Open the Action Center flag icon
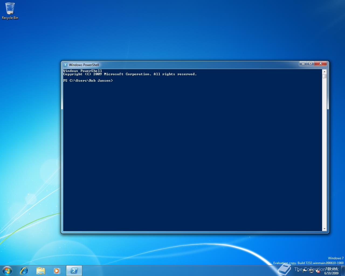Image resolution: width=345 pixels, height=276 pixels. tap(305, 271)
